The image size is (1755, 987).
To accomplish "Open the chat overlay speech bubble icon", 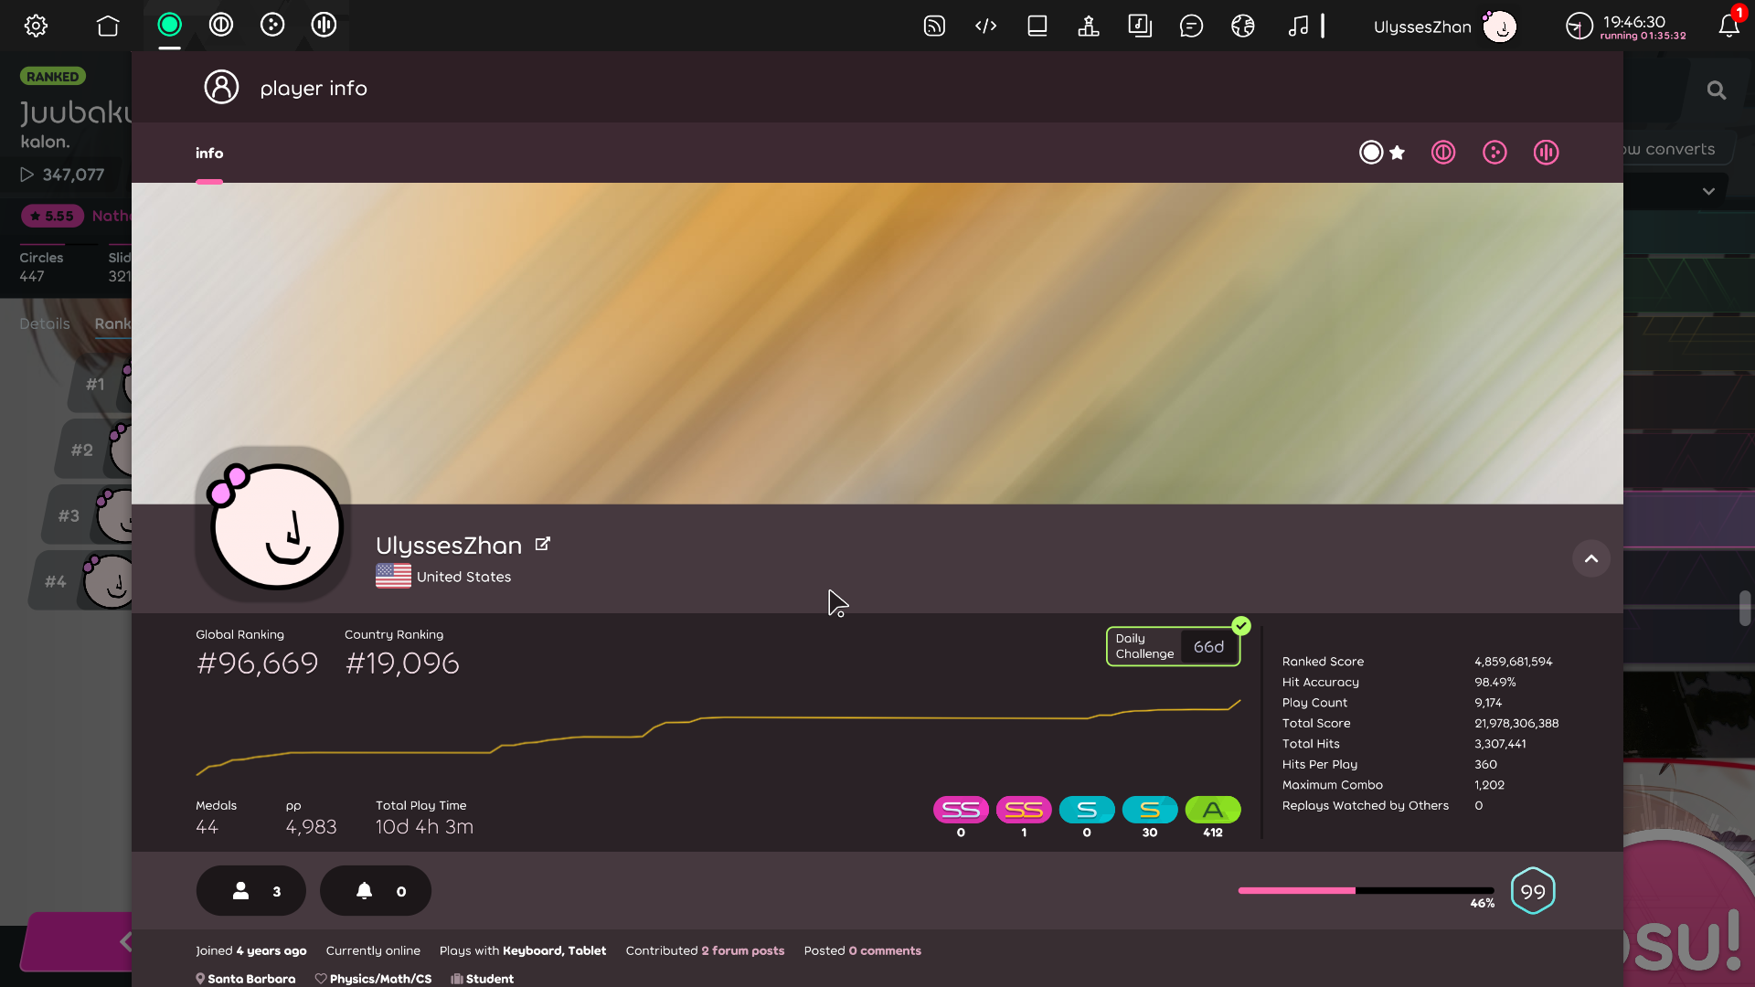I will point(1192,25).
